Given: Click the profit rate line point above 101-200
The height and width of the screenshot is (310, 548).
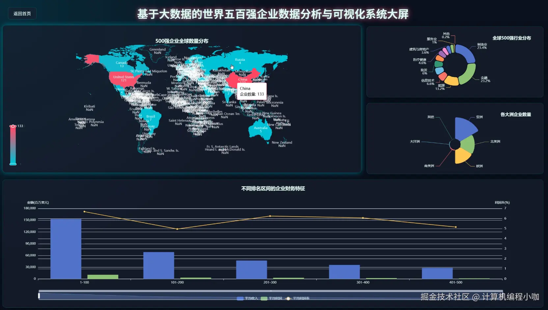Looking at the screenshot, I should coord(177,229).
